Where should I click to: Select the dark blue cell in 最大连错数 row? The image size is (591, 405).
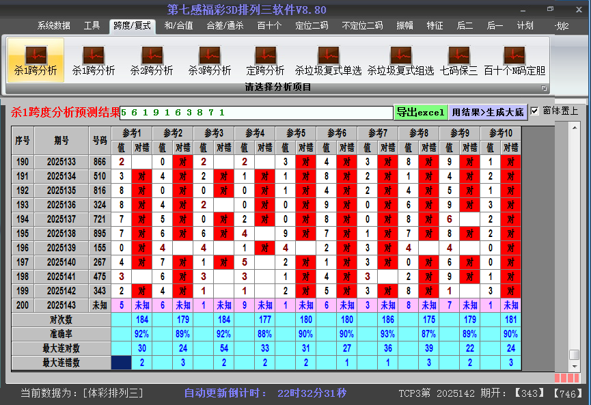tap(121, 363)
